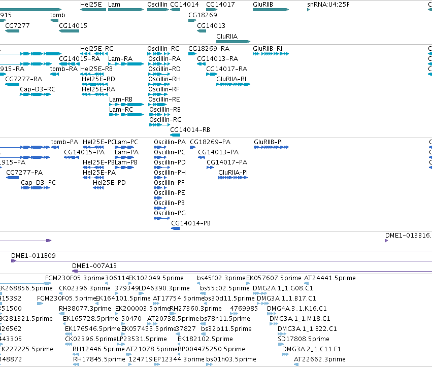The image size is (432, 367).
Task: Click the CG14015 gene bar
Action: pyautogui.click(x=69, y=31)
